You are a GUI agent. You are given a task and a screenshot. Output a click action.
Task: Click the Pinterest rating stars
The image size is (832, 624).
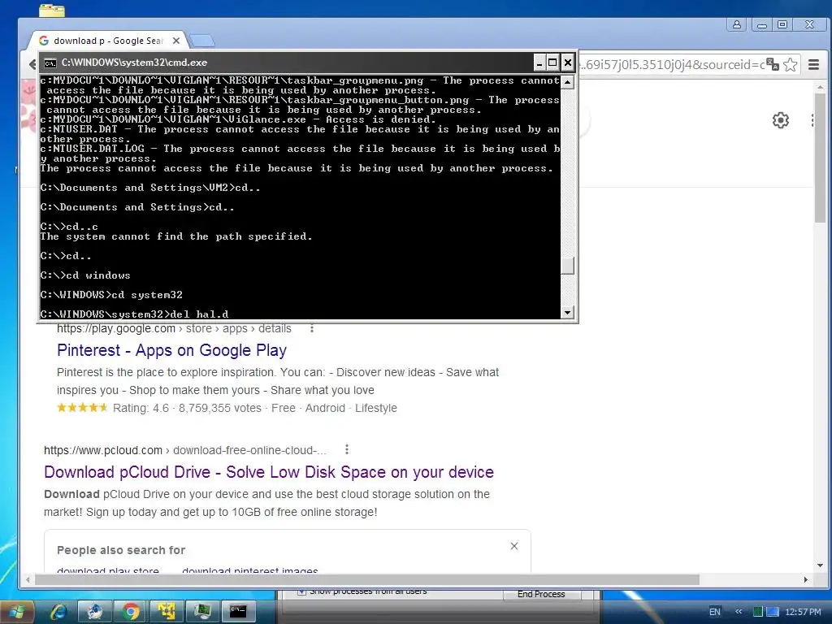[82, 408]
